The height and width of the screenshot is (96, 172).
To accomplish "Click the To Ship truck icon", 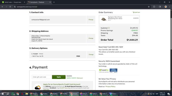I will pyautogui.click(x=32, y=54).
